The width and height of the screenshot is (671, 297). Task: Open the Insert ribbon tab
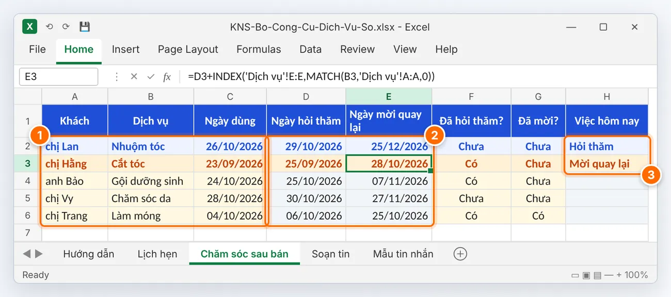[126, 49]
